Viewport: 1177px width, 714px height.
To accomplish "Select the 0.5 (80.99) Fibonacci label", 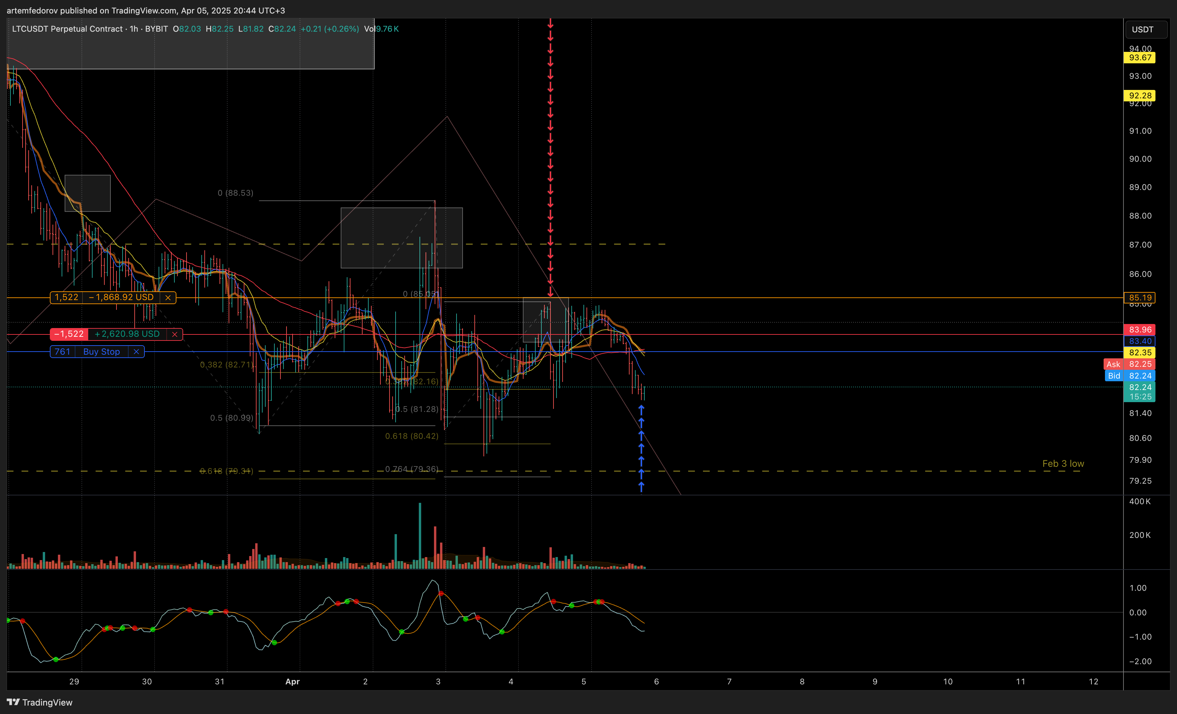I will coord(232,418).
